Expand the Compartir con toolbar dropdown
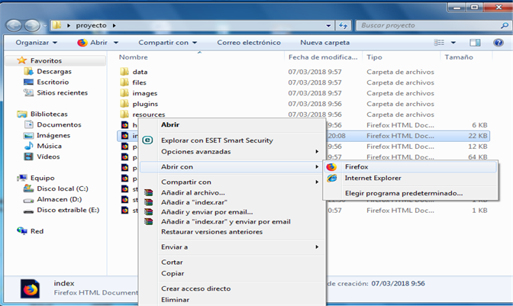513x306 pixels. 166,43
